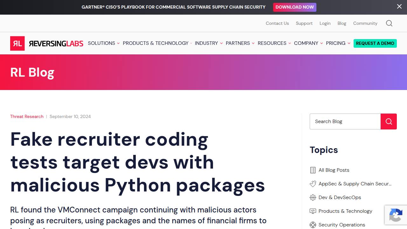Expand the Solutions menu chevron
The image size is (407, 229).
pyautogui.click(x=118, y=43)
